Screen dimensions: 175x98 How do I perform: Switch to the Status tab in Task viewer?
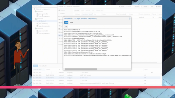[x=71, y=23]
